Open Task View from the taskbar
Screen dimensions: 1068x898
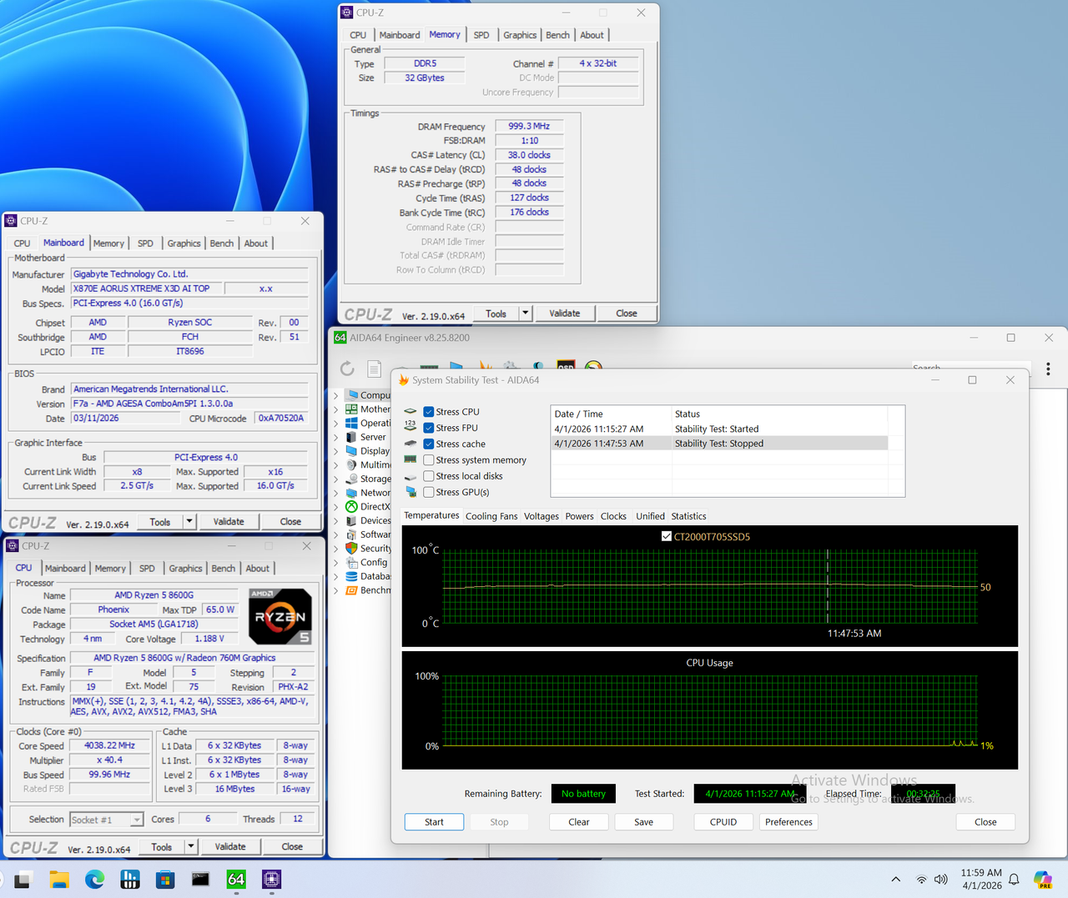[x=23, y=880]
